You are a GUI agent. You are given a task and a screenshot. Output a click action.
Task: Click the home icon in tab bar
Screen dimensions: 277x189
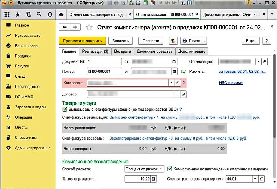point(61,15)
